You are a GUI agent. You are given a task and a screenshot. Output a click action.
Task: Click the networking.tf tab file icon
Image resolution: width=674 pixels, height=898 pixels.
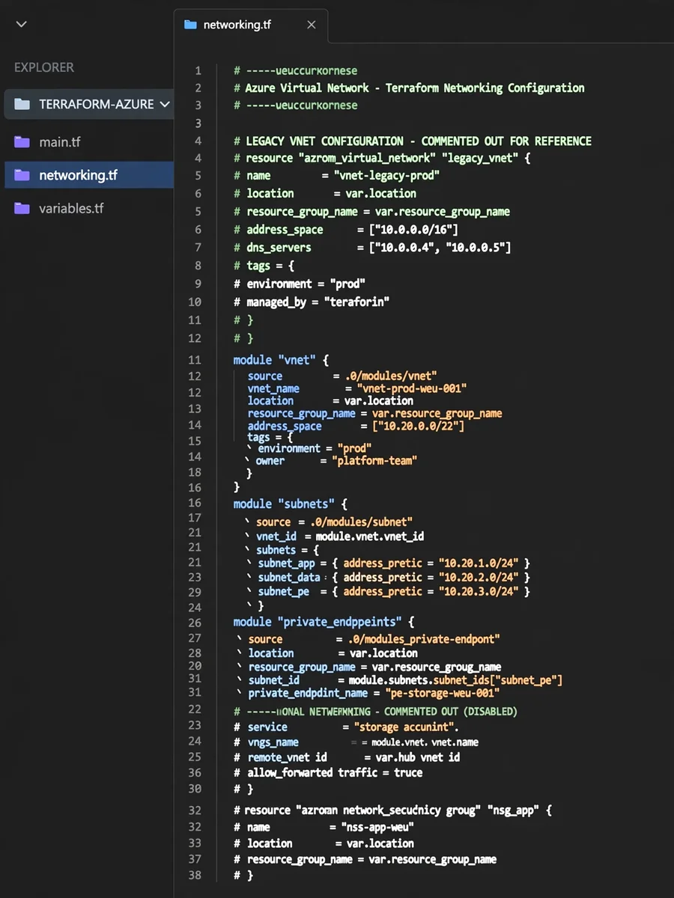click(x=190, y=25)
